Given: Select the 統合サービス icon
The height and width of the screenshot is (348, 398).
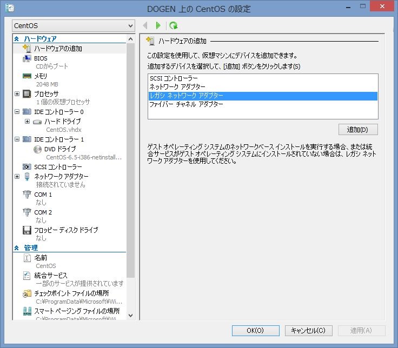Looking at the screenshot, I should 27,276.
